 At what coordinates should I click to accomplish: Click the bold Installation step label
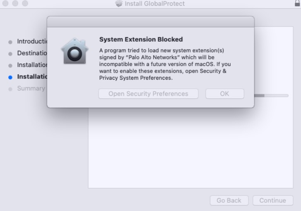[32, 77]
